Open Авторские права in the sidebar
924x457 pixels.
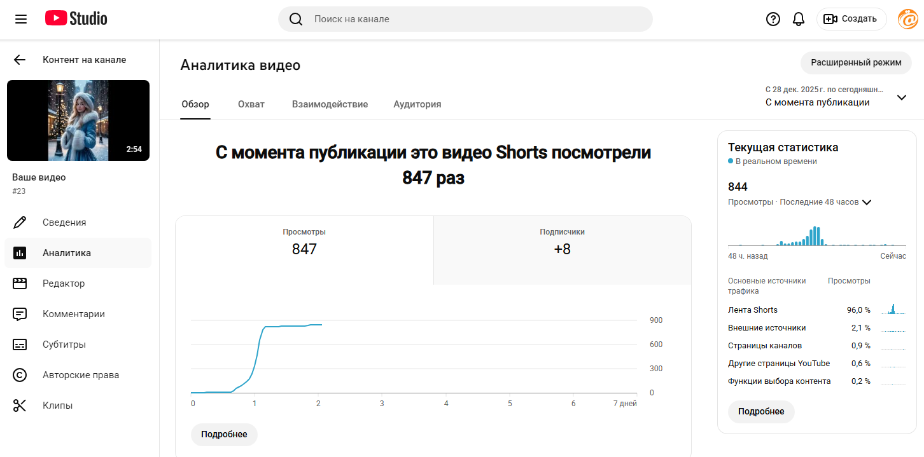point(80,375)
